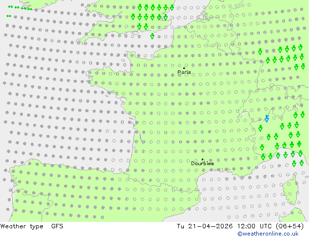
Task: Click the black dot marker above Dourbies
Action: click(x=202, y=159)
